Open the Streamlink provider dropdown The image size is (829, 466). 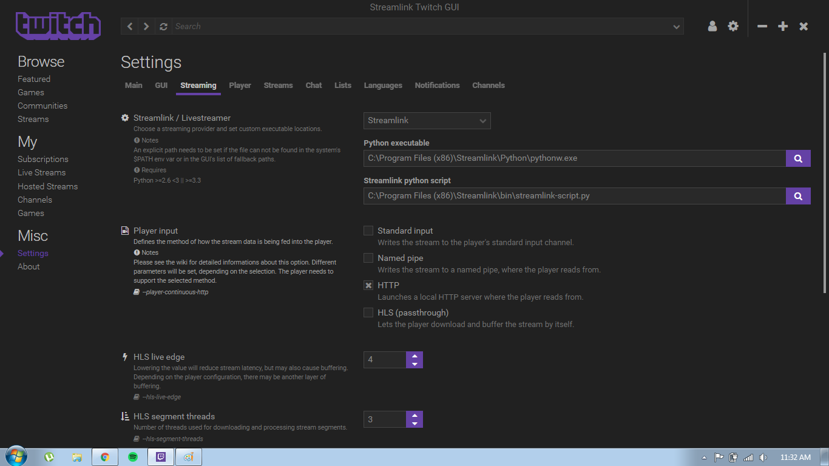pyautogui.click(x=427, y=121)
